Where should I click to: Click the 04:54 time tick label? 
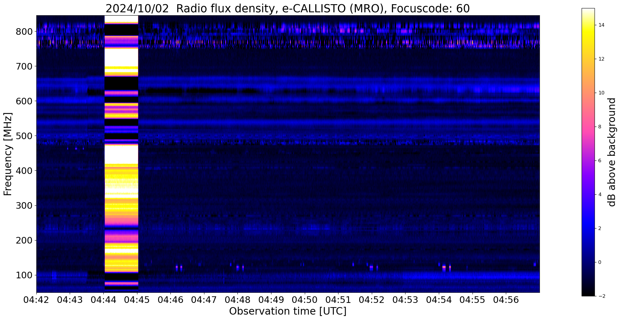tap(439, 300)
